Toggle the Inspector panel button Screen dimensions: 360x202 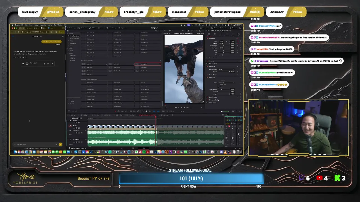pos(234,28)
